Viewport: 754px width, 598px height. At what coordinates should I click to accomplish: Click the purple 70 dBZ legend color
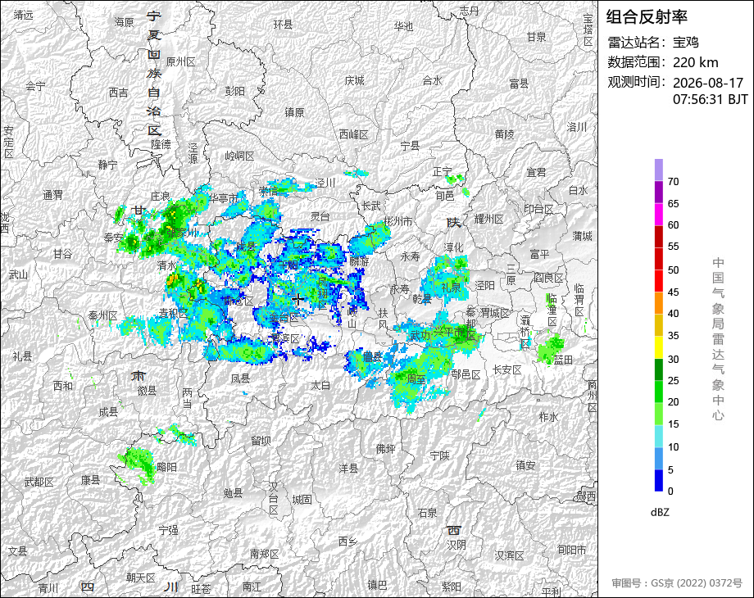tap(659, 170)
